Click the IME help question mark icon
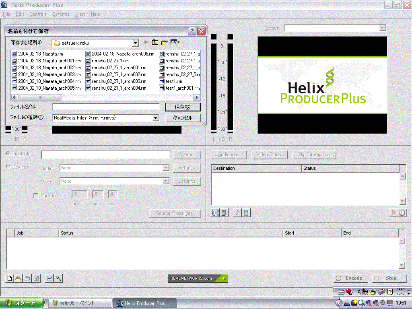 [x=390, y=292]
